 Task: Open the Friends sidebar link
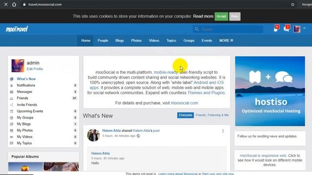click(22, 98)
